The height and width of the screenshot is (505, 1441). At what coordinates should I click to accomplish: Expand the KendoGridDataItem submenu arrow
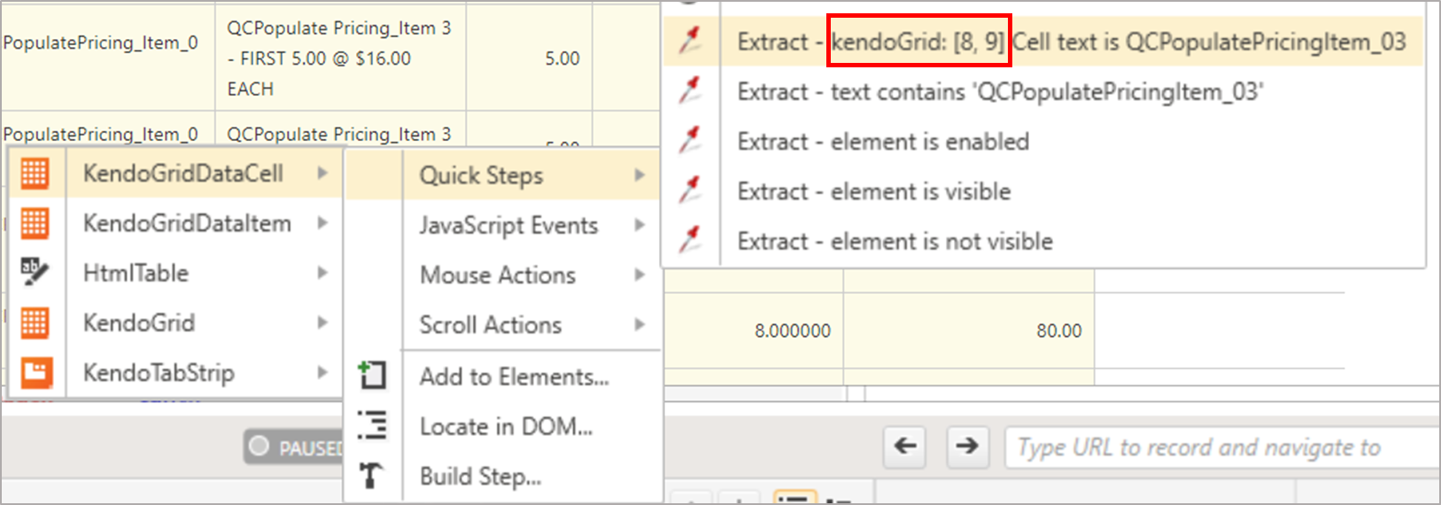(x=322, y=223)
